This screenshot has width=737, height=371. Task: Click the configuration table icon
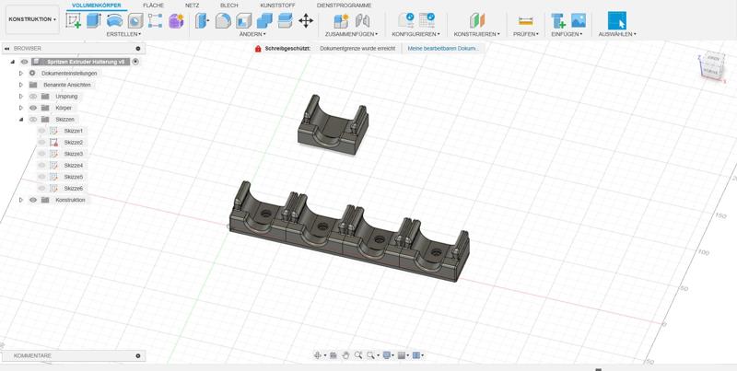[x=427, y=20]
